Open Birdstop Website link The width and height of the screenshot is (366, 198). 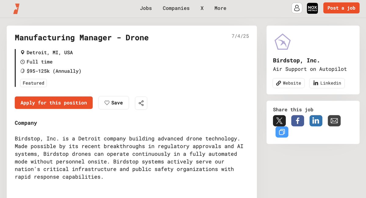tap(289, 83)
